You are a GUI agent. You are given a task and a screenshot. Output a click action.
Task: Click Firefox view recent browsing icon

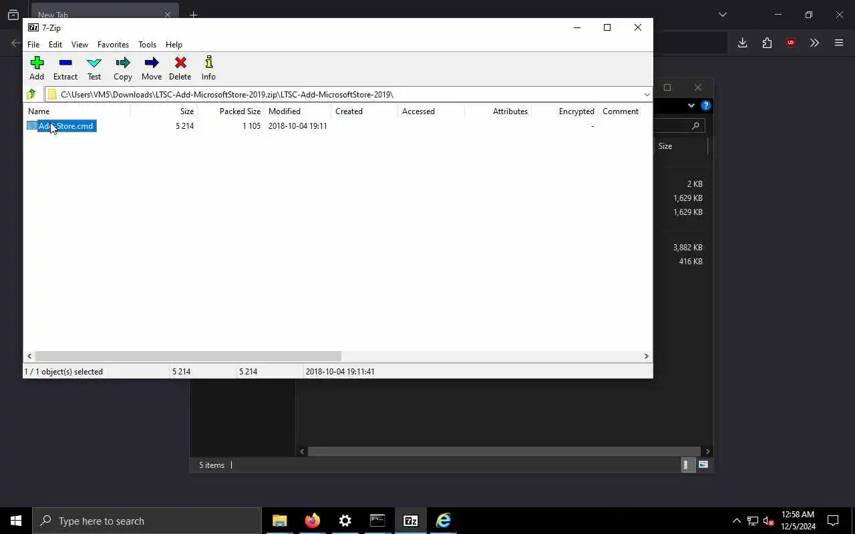(x=13, y=14)
